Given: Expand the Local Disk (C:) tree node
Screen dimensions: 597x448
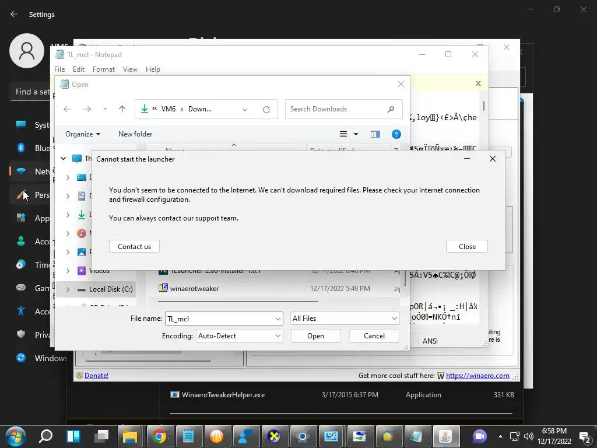Looking at the screenshot, I should pos(68,289).
